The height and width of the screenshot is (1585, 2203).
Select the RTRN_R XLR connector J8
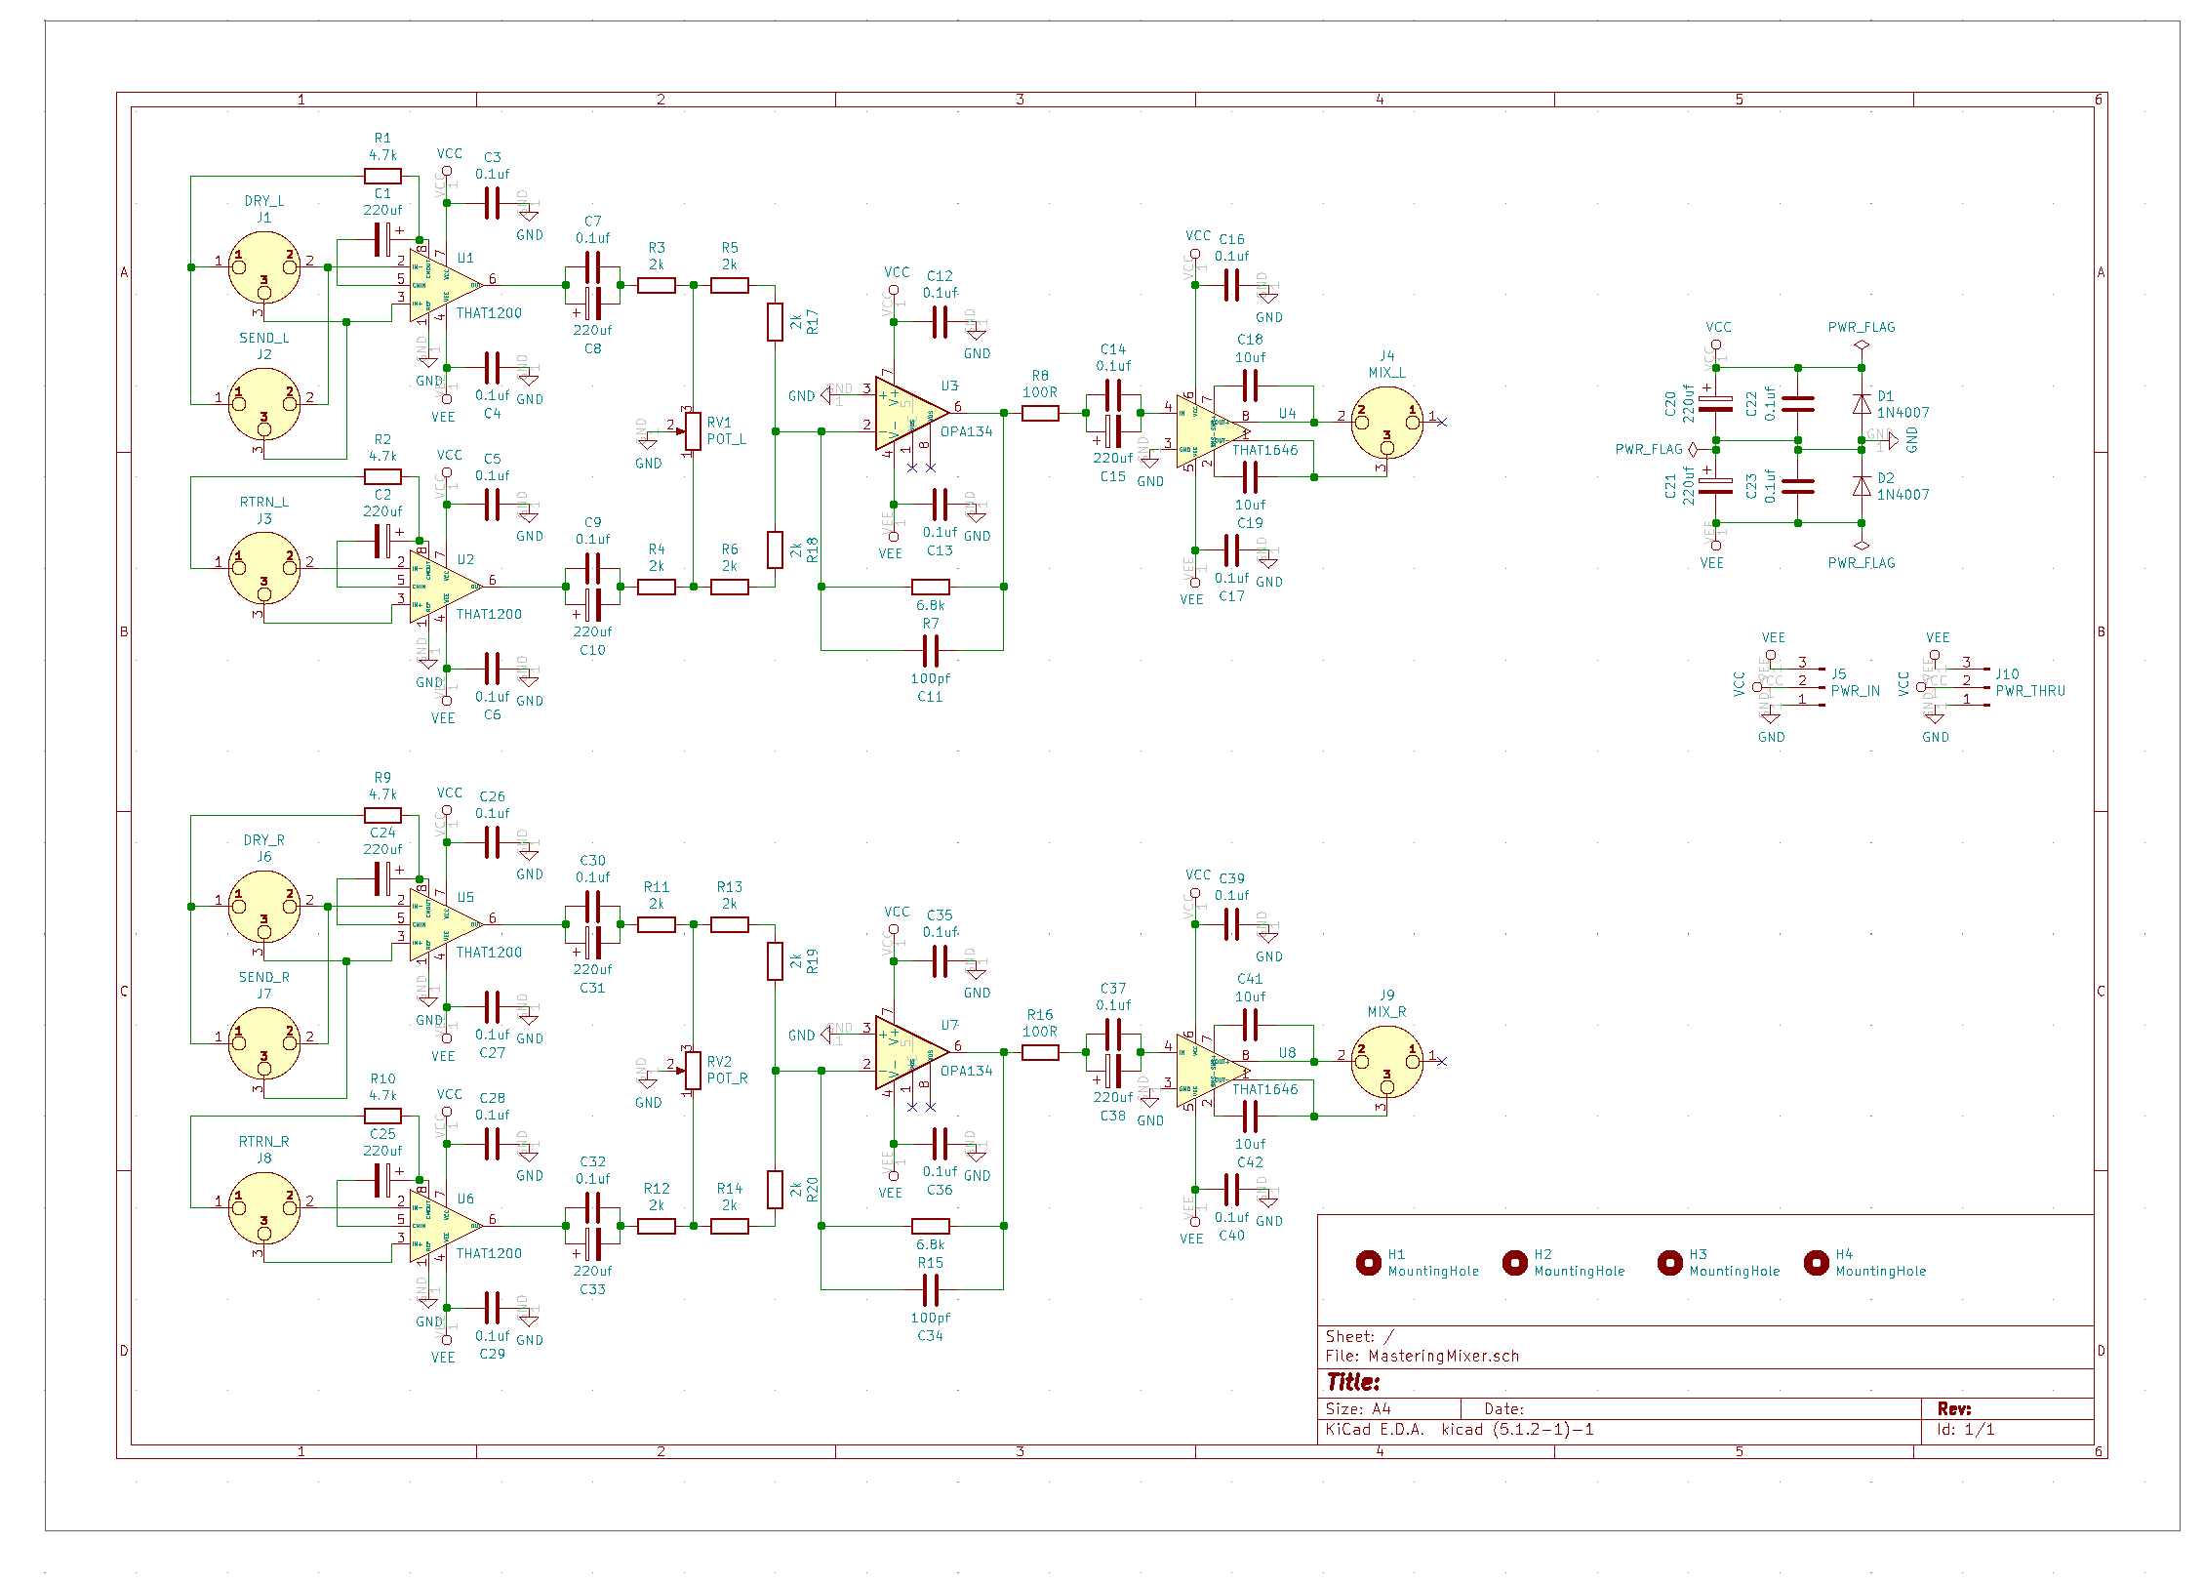pos(263,1207)
